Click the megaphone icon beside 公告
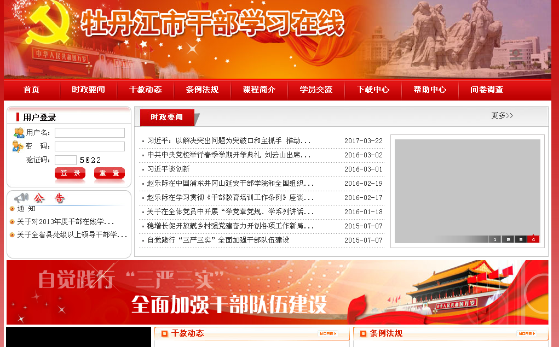This screenshot has height=347, width=559. [21, 198]
